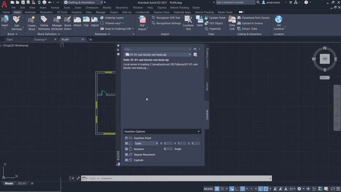Open the Scale type dropdown

146,143
